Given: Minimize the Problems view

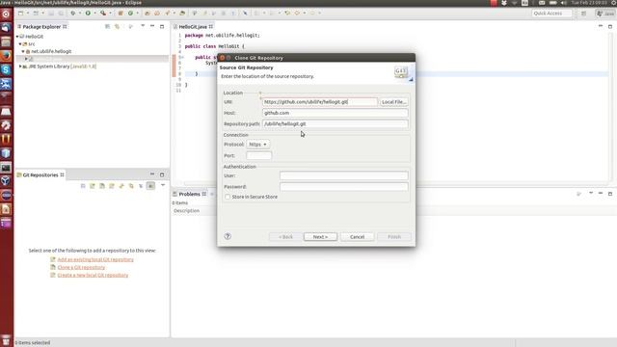Looking at the screenshot, I should click(601, 194).
